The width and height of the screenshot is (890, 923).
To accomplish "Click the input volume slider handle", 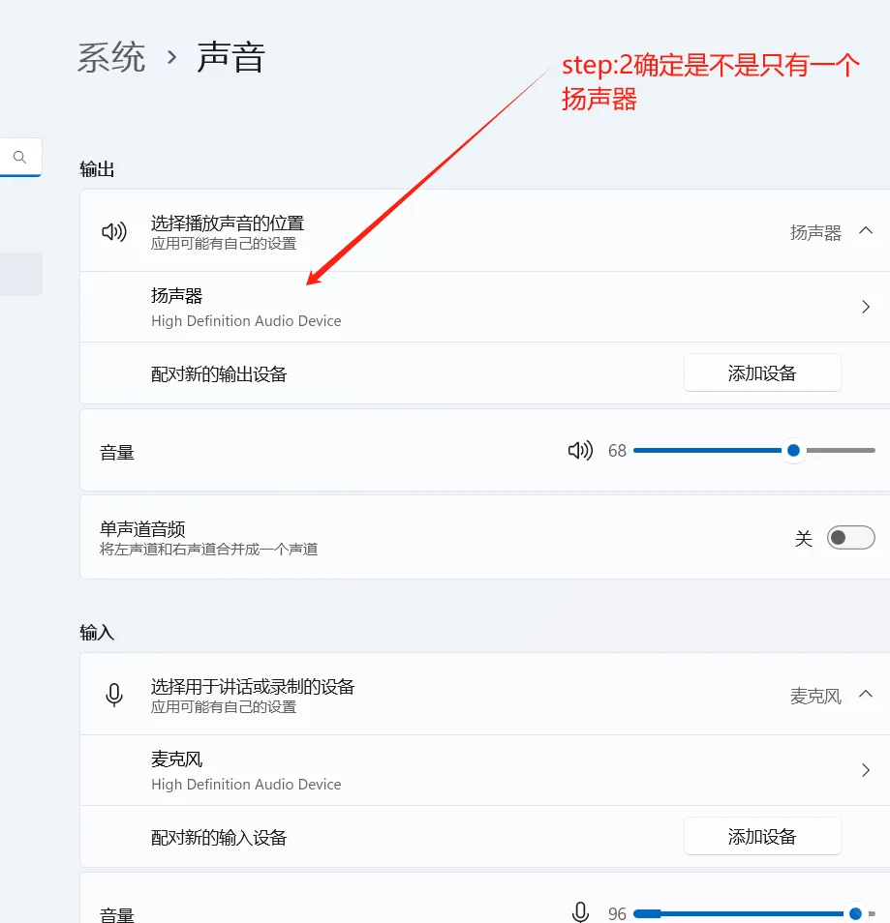I will [x=855, y=912].
